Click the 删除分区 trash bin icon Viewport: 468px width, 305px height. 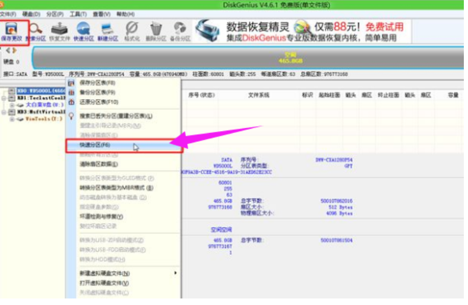click(x=156, y=30)
